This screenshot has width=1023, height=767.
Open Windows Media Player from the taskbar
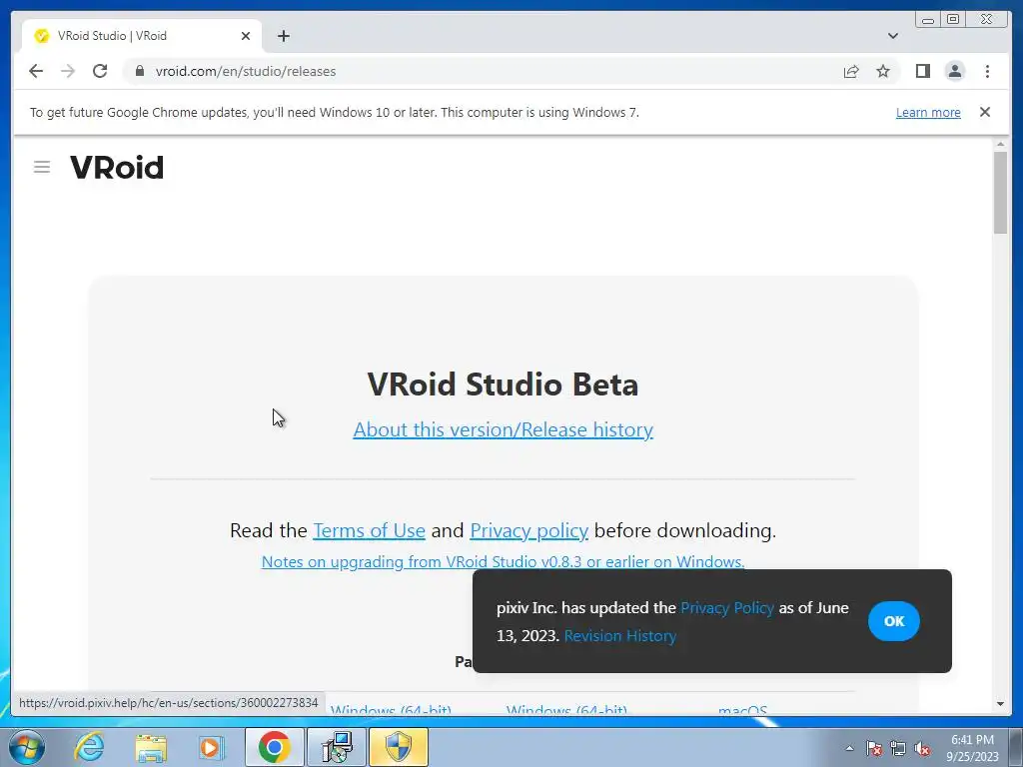click(210, 747)
